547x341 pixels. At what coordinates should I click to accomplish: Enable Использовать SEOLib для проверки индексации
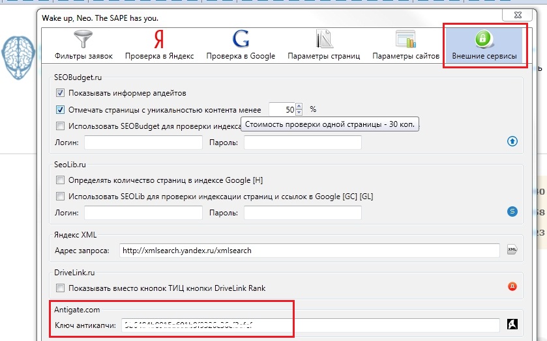click(x=61, y=197)
